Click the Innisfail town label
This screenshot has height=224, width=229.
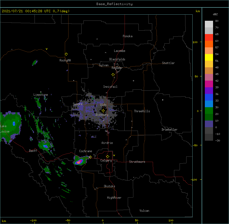pyautogui.click(x=110, y=87)
